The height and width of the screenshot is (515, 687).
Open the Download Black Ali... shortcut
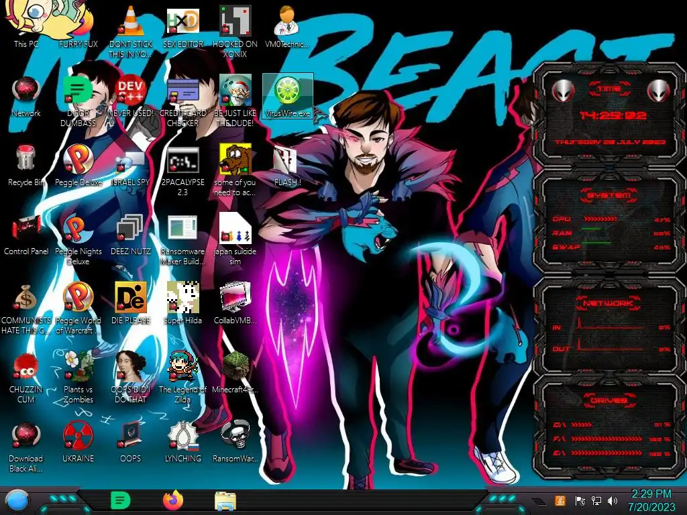tap(26, 447)
